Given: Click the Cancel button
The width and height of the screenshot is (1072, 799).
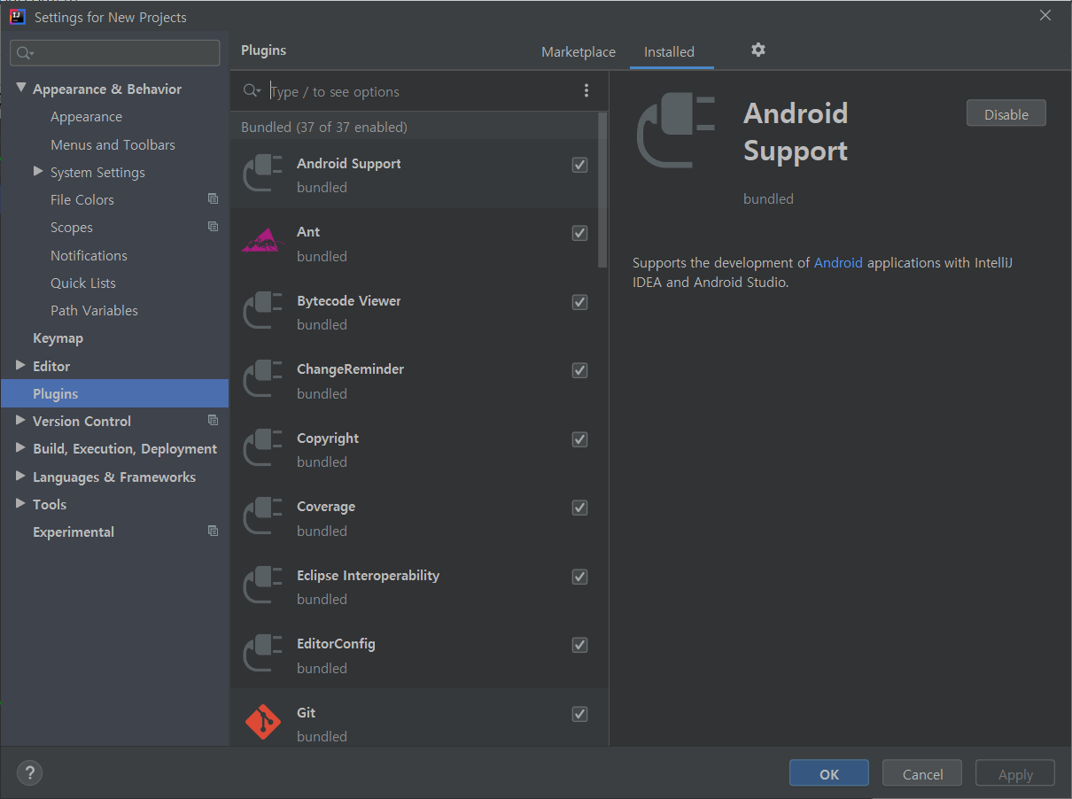Looking at the screenshot, I should tap(922, 773).
